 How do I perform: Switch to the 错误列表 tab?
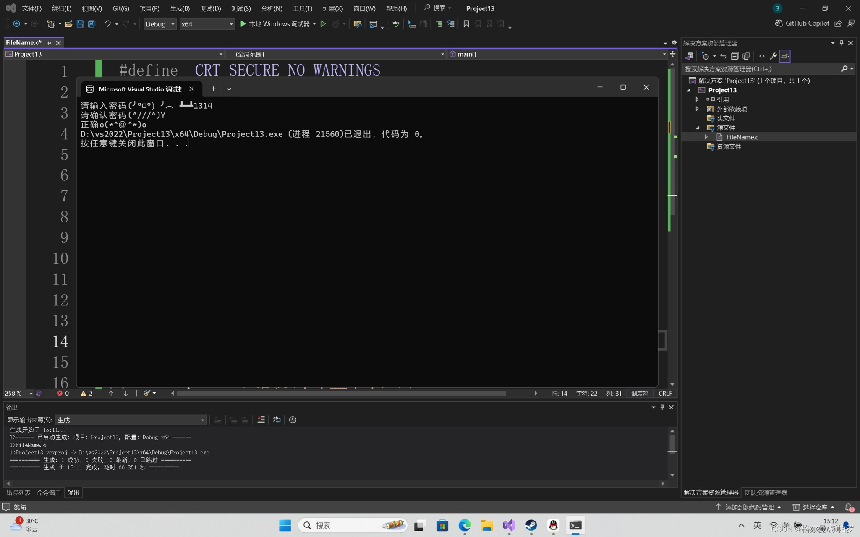coord(18,493)
